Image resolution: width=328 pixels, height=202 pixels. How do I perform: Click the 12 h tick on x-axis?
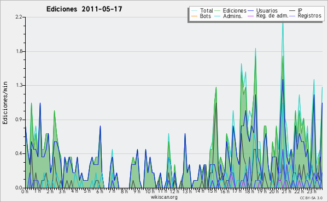pos(174,191)
